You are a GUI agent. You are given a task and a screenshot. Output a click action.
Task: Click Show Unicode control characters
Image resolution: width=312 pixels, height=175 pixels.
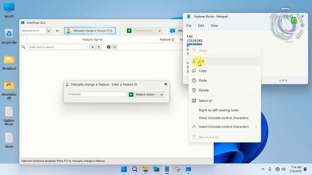[224, 118]
